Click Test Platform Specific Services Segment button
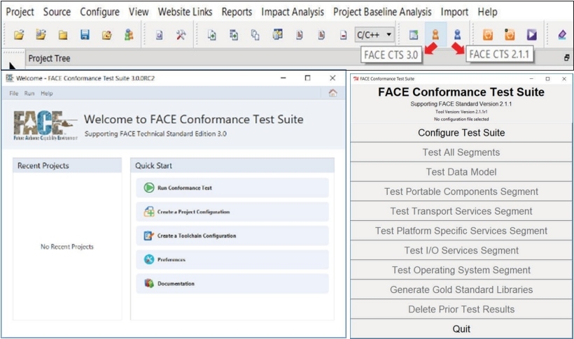Screen dimensions: 574x339 click(461, 231)
